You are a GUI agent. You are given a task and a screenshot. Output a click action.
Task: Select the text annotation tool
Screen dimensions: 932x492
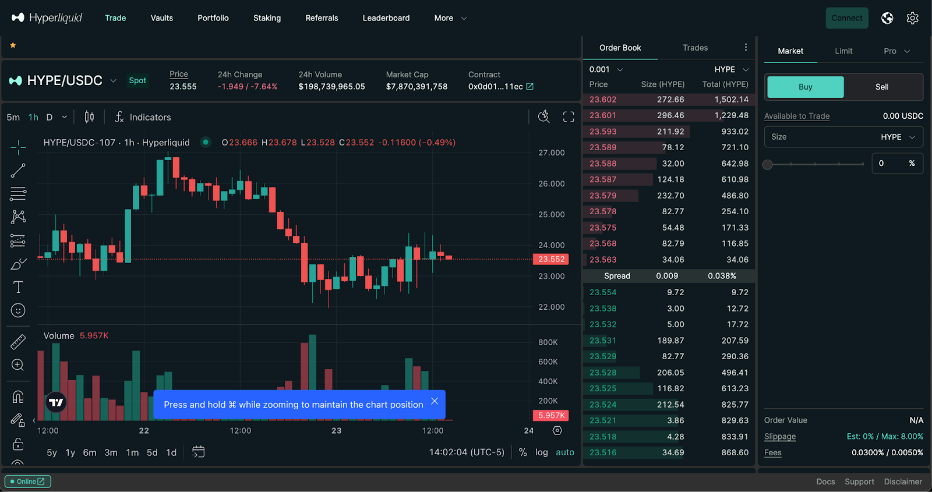pos(18,287)
